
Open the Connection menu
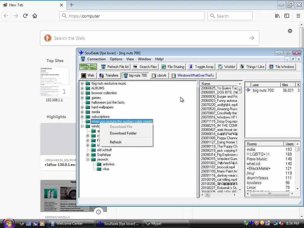pos(96,59)
